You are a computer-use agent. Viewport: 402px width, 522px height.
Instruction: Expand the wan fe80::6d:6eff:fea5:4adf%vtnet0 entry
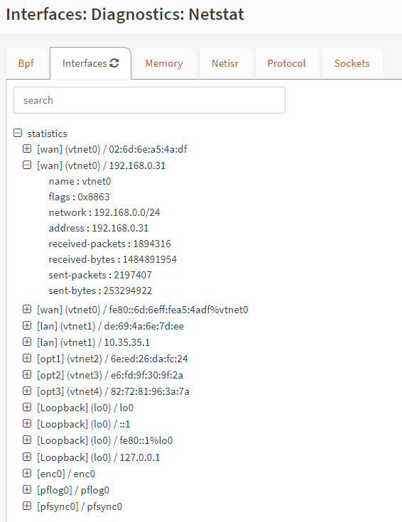[x=27, y=309]
